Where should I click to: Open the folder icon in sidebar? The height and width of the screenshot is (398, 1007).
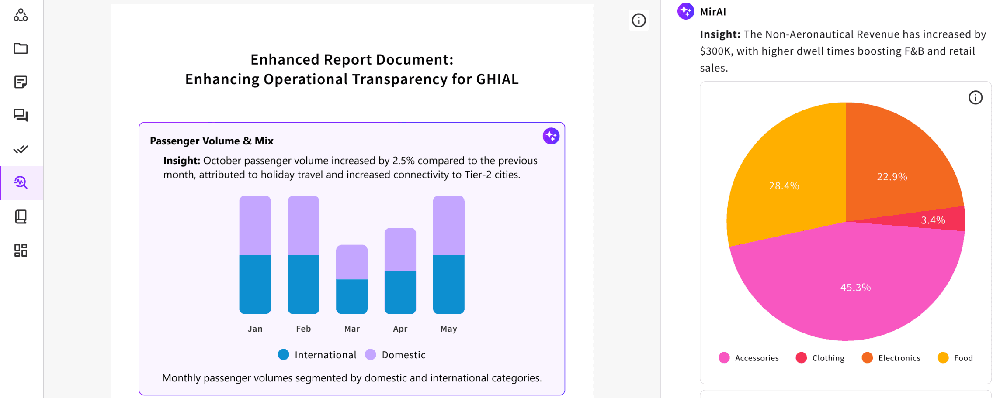pyautogui.click(x=21, y=48)
